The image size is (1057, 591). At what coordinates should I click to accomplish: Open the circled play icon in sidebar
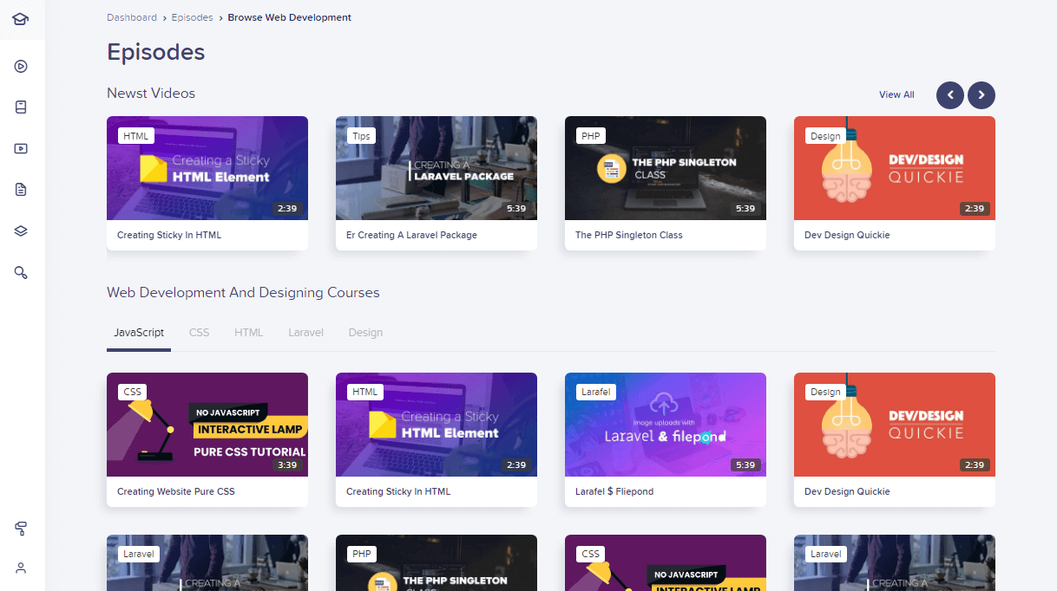21,67
